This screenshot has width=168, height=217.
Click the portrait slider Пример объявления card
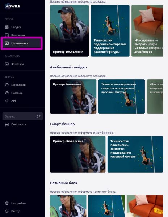[x=69, y=31]
